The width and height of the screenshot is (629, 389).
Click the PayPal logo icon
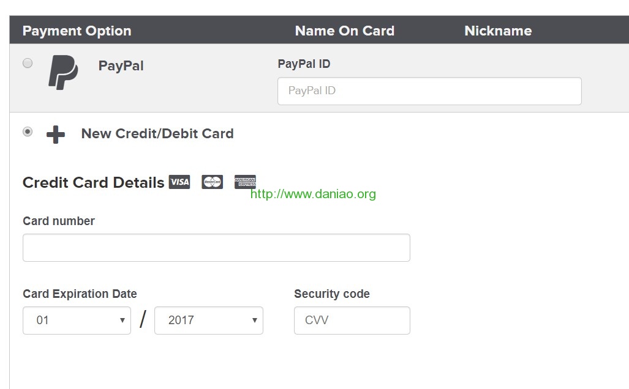coord(63,72)
